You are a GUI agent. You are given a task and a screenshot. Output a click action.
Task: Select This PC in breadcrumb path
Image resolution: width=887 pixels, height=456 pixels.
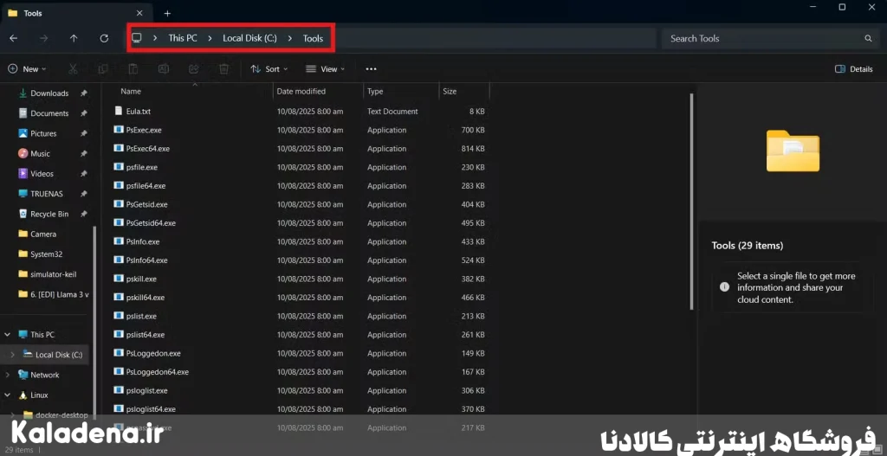183,38
